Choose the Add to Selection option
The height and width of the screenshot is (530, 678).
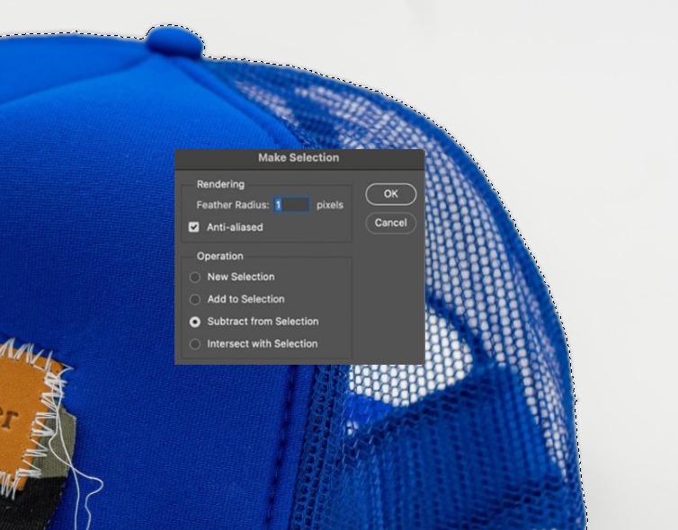tap(195, 299)
